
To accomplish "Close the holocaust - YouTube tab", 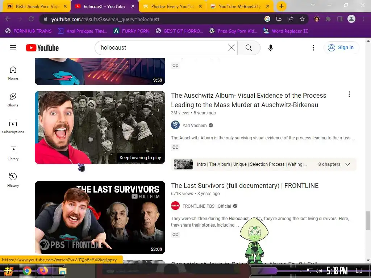I will (133, 7).
